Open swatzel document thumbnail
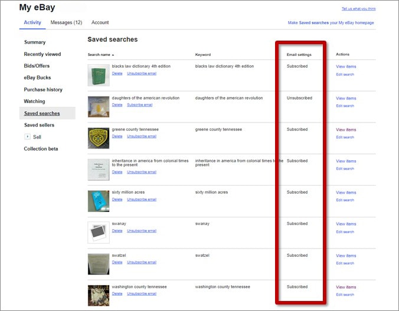 tap(99, 264)
